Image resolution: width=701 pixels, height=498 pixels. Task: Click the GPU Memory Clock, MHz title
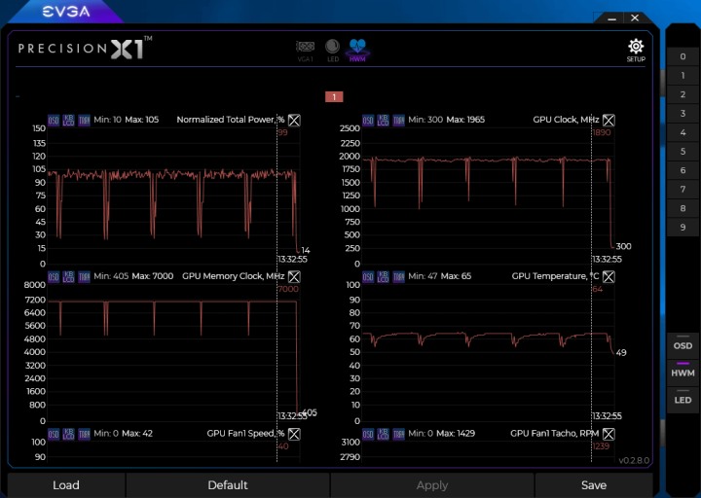pos(234,276)
